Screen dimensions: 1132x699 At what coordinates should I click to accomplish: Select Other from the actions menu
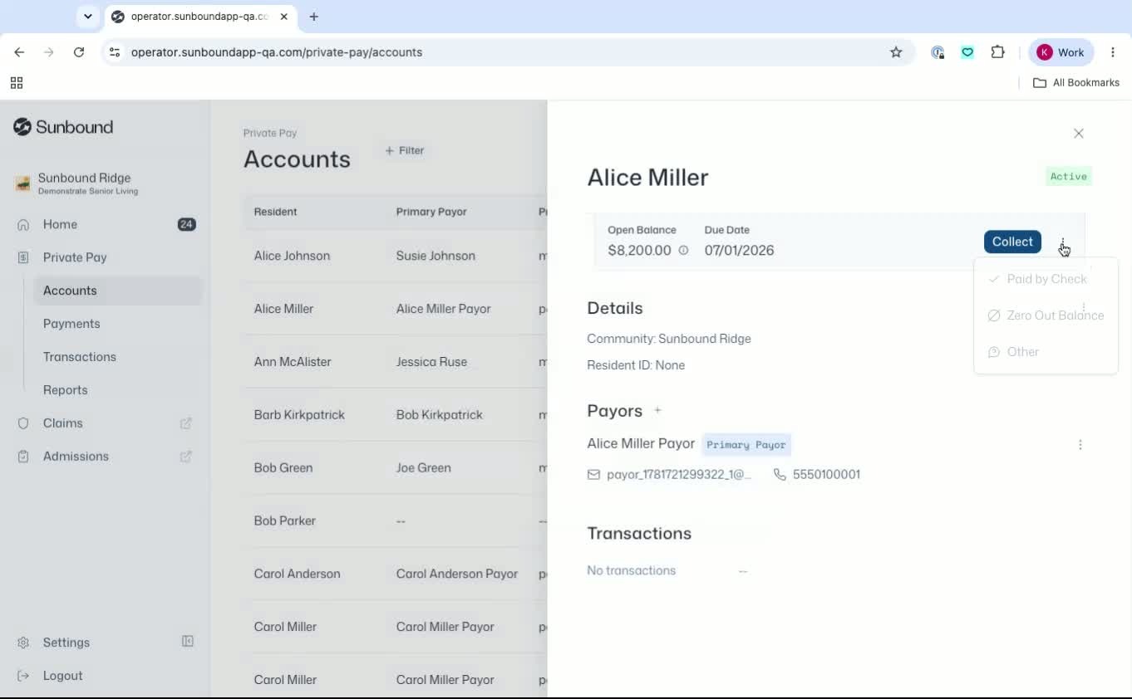1046,352
